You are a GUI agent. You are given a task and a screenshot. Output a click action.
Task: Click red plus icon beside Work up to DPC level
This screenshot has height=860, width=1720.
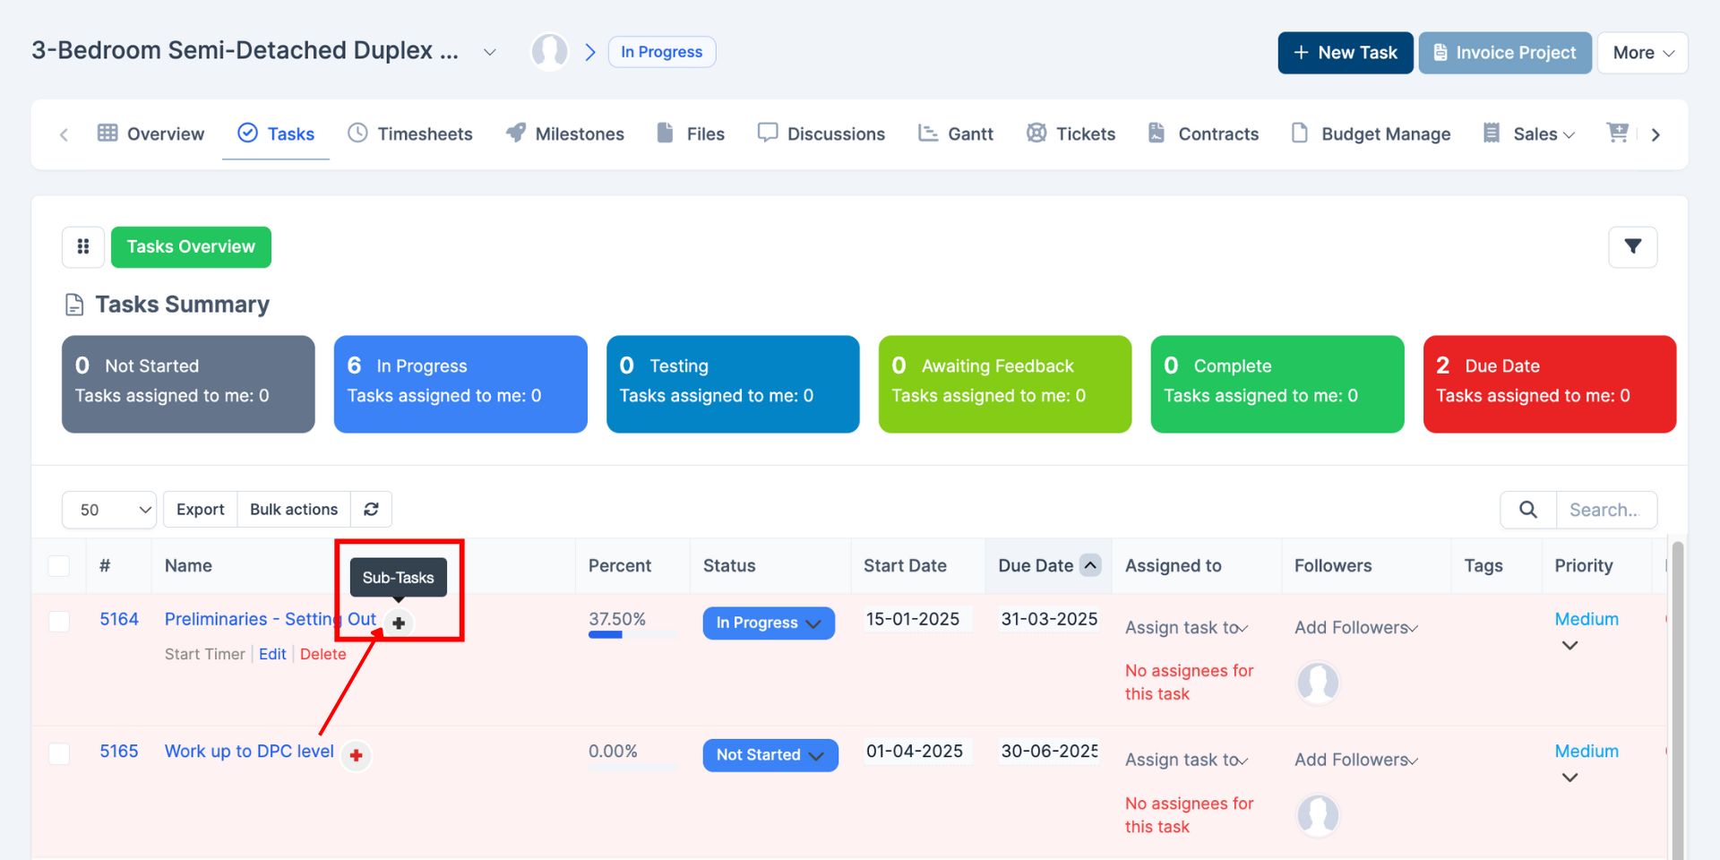(x=357, y=755)
